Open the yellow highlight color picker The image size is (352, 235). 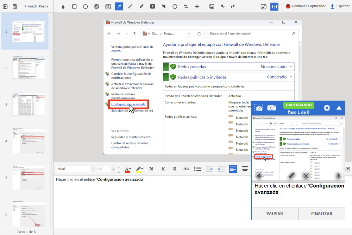[x=140, y=169]
